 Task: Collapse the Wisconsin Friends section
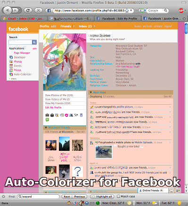[x=46, y=128]
